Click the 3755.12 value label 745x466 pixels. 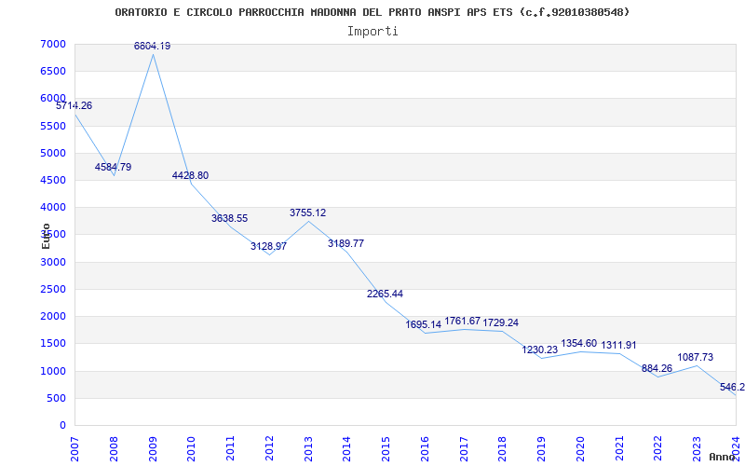click(308, 213)
